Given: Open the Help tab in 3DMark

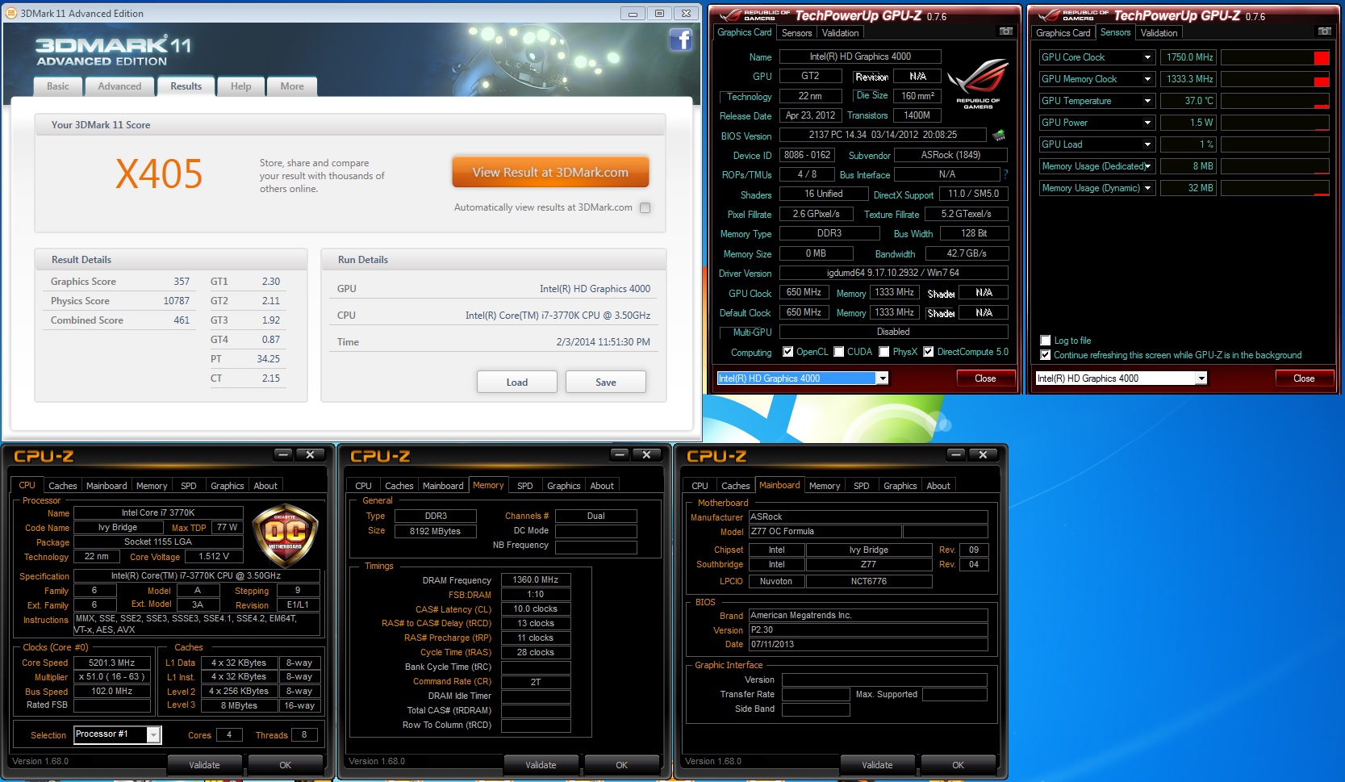Looking at the screenshot, I should point(241,86).
